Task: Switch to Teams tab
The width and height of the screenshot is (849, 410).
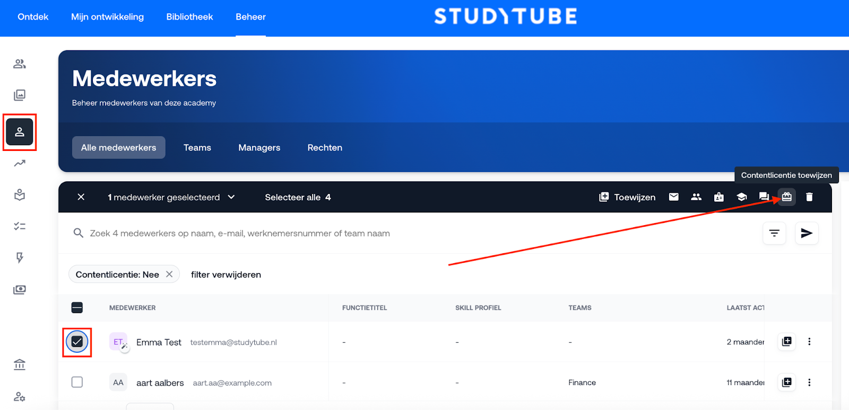Action: pyautogui.click(x=197, y=147)
